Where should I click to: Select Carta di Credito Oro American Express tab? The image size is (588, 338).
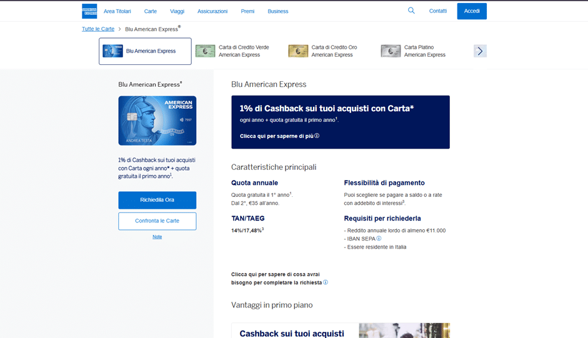(332, 51)
